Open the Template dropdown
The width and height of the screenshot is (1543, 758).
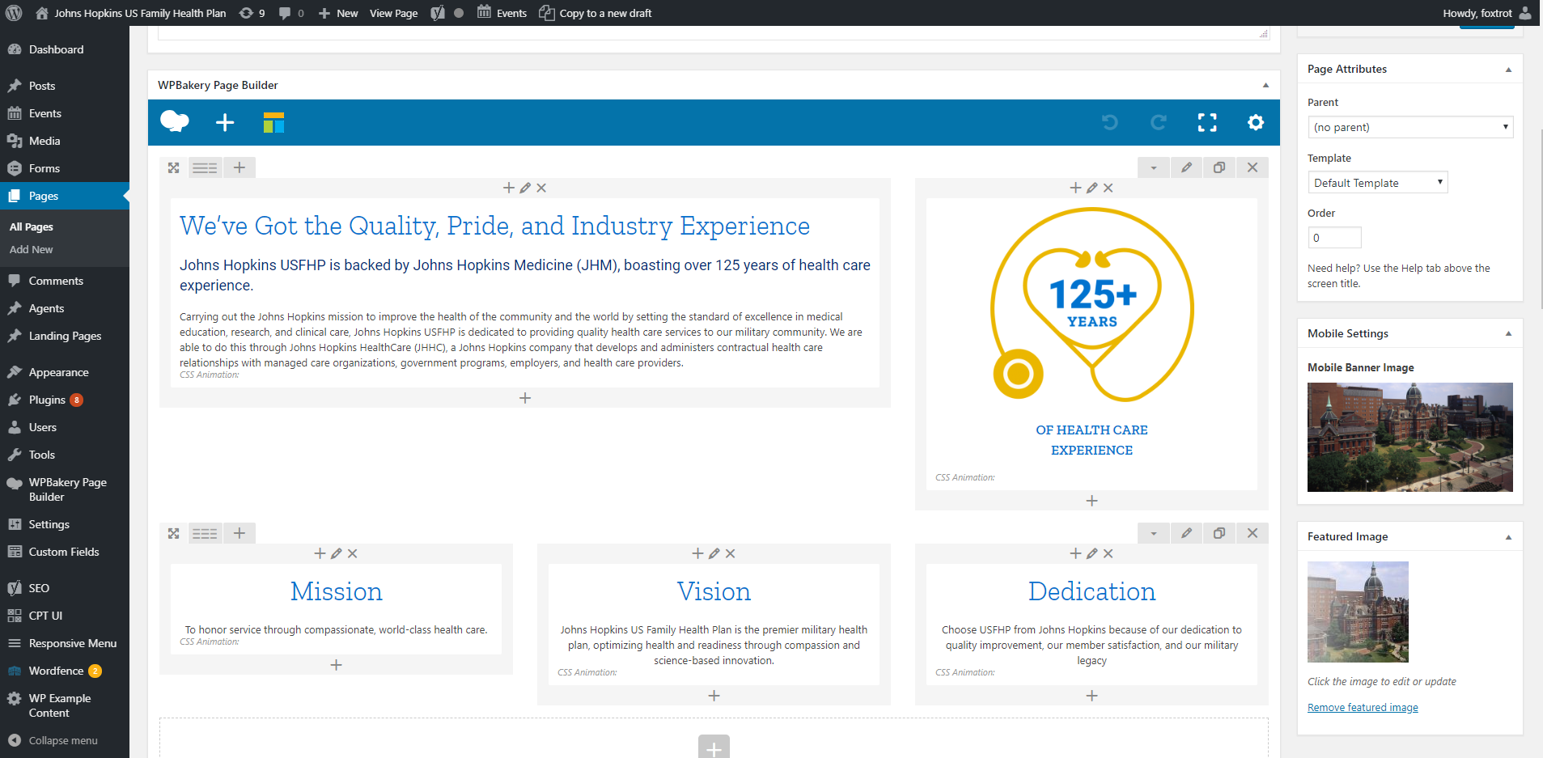(1377, 183)
